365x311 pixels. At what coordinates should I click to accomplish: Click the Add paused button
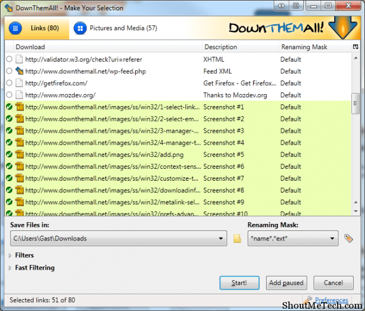(286, 283)
